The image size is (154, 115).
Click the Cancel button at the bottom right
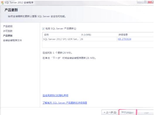[x=146, y=113]
